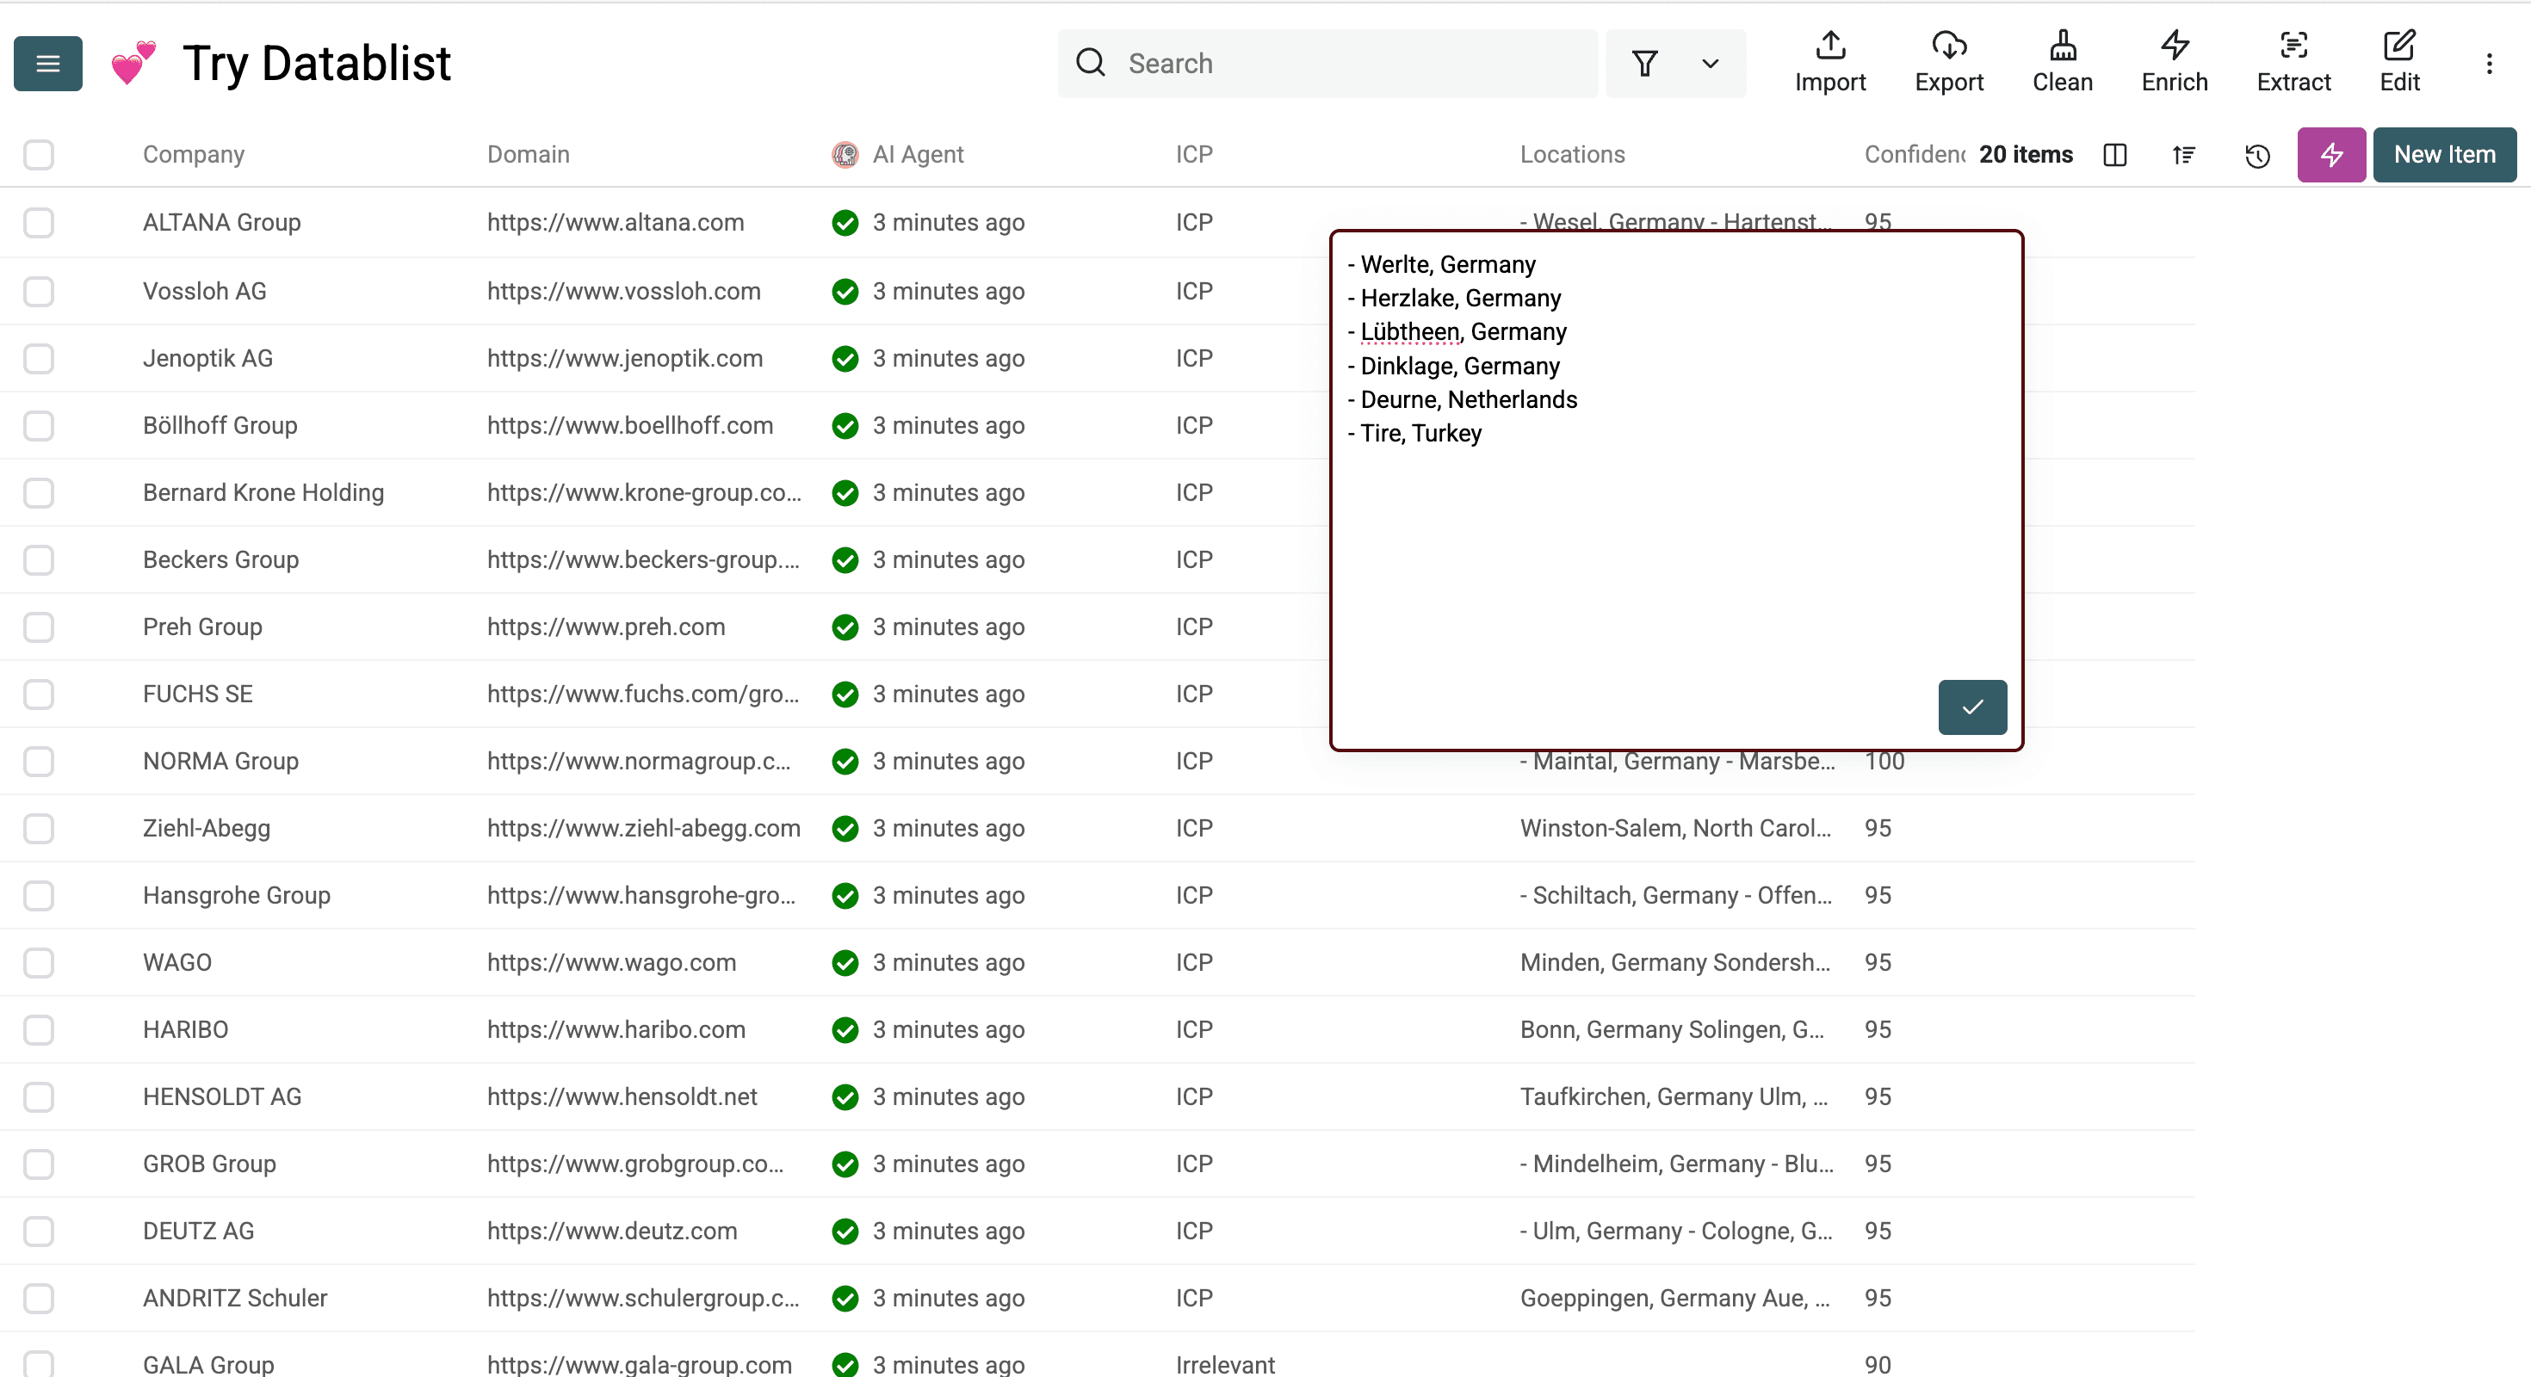Select the Export action
The height and width of the screenshot is (1377, 2531).
click(1949, 62)
